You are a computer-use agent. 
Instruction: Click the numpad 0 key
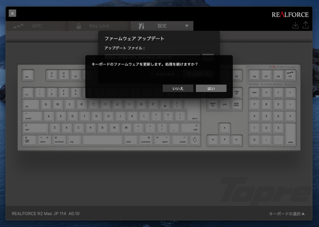254,140
